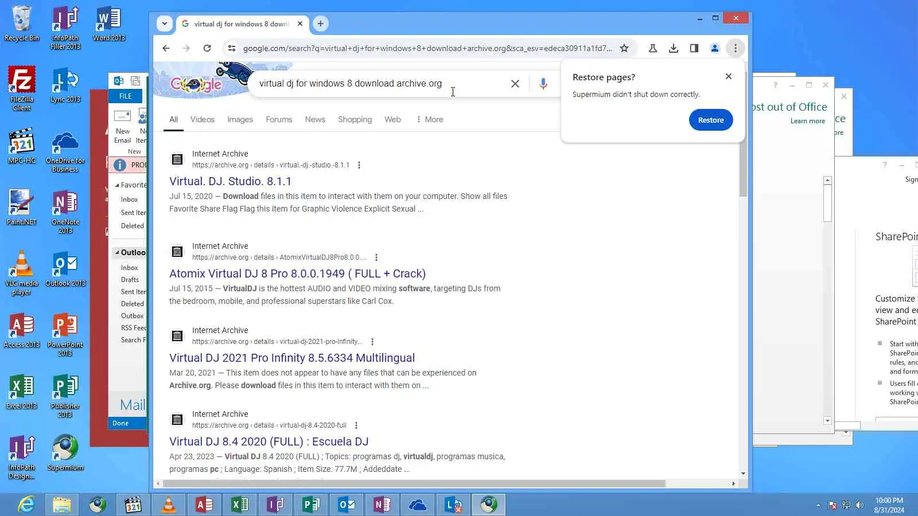Select the Videos search tab

click(x=203, y=119)
